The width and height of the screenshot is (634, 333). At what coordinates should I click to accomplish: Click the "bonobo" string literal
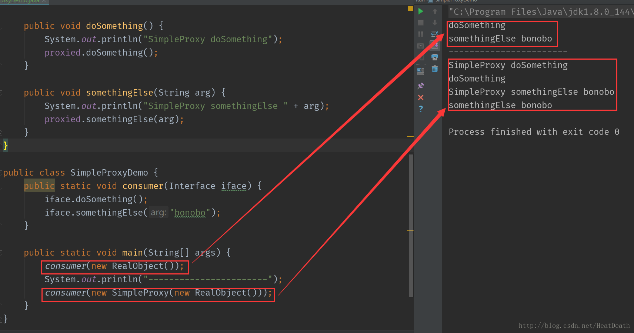190,213
